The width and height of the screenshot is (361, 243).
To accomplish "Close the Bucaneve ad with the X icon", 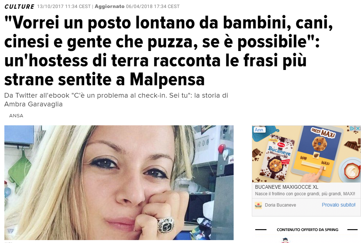I will (x=358, y=128).
